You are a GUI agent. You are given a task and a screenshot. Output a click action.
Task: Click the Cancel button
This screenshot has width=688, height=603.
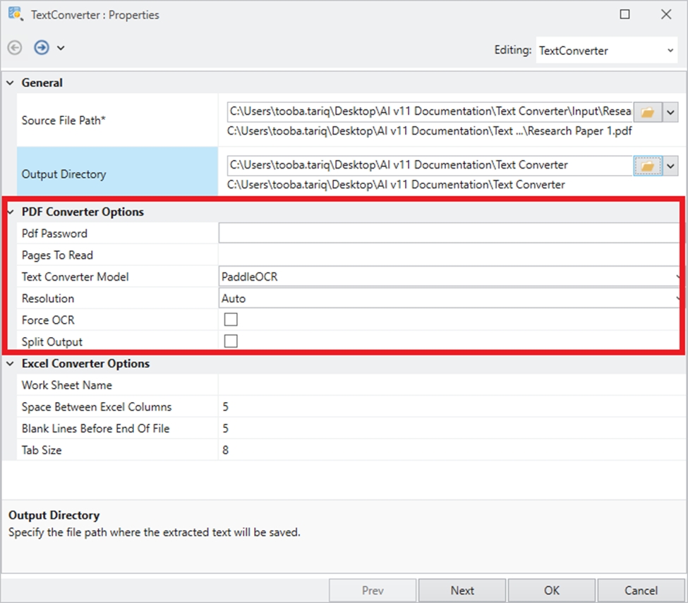coord(641,590)
